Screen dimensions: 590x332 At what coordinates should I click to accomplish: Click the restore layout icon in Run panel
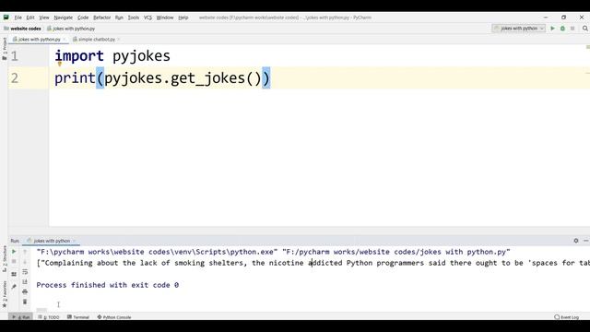click(14, 274)
